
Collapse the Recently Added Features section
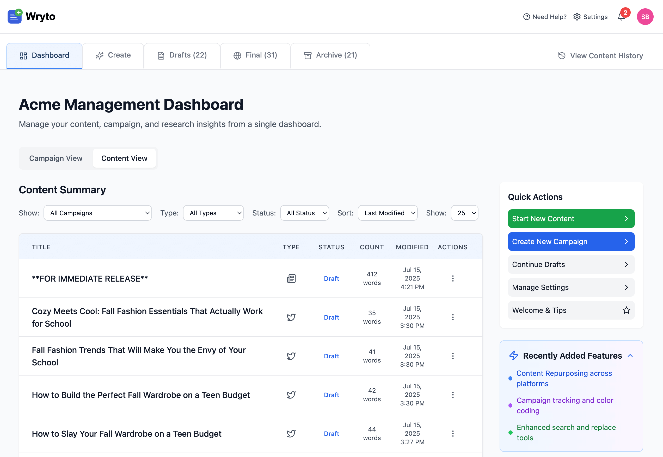tap(630, 356)
